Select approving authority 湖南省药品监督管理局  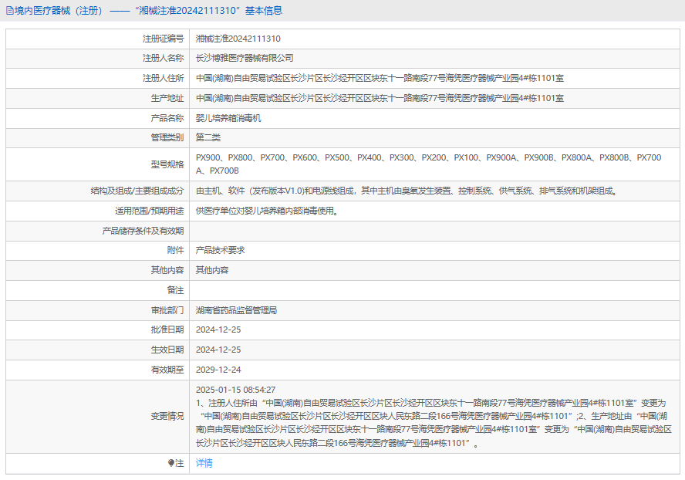tap(236, 310)
